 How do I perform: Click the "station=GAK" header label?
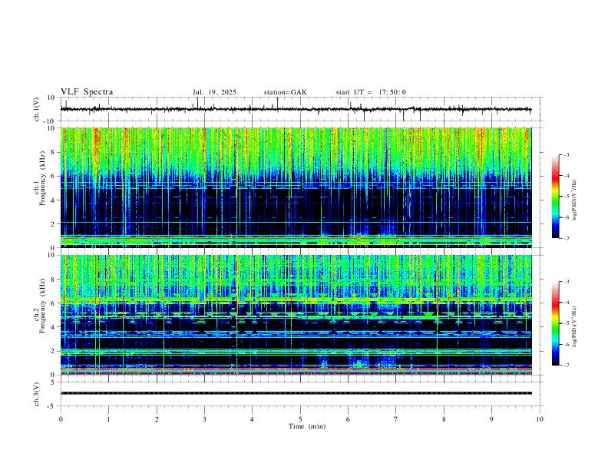coord(285,92)
